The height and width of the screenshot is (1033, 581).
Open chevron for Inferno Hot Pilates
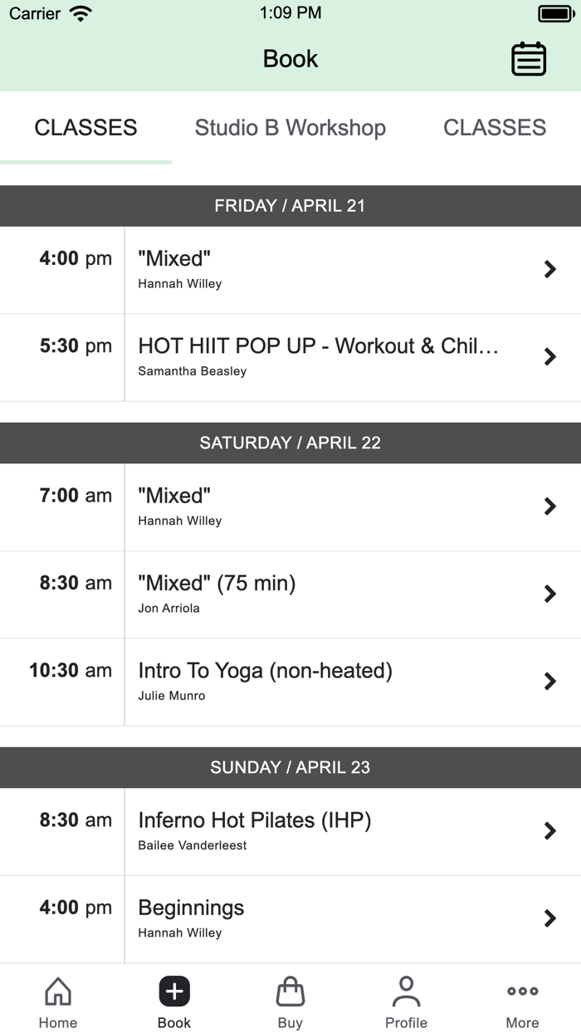tap(549, 830)
